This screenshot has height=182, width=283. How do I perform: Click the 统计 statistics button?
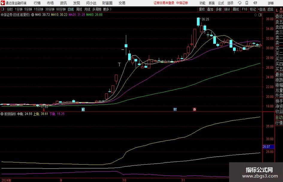pyautogui.click(x=227, y=9)
